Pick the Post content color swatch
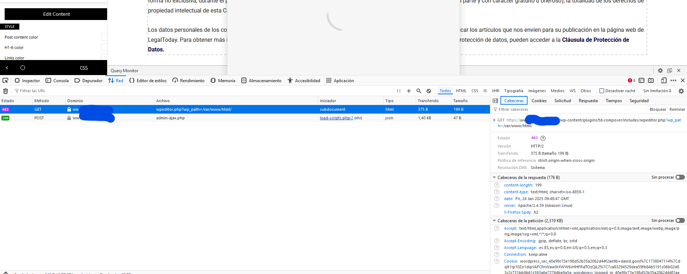Image resolution: width=687 pixels, height=274 pixels. (104, 37)
